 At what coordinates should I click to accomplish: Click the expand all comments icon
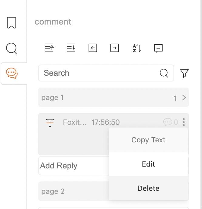[x=49, y=48]
